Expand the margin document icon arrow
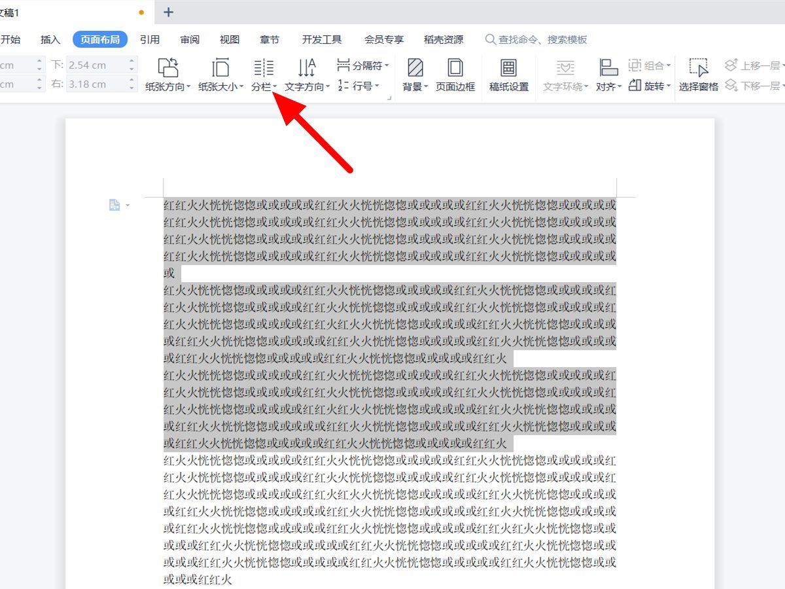Viewport: 785px width, 589px height. [128, 205]
